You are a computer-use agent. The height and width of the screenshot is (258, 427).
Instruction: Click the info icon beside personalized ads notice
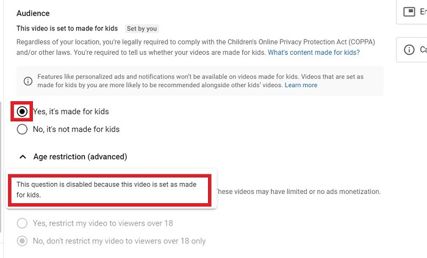[x=27, y=81]
